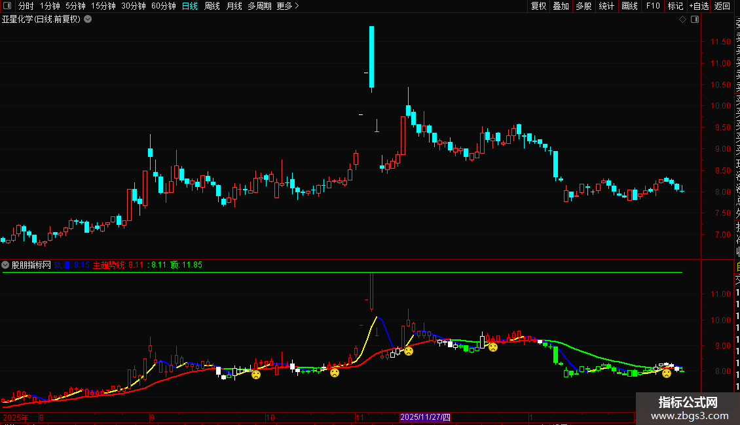This screenshot has width=740, height=425.
Task: Switch to 月线 monthly chart
Action: 234,6
